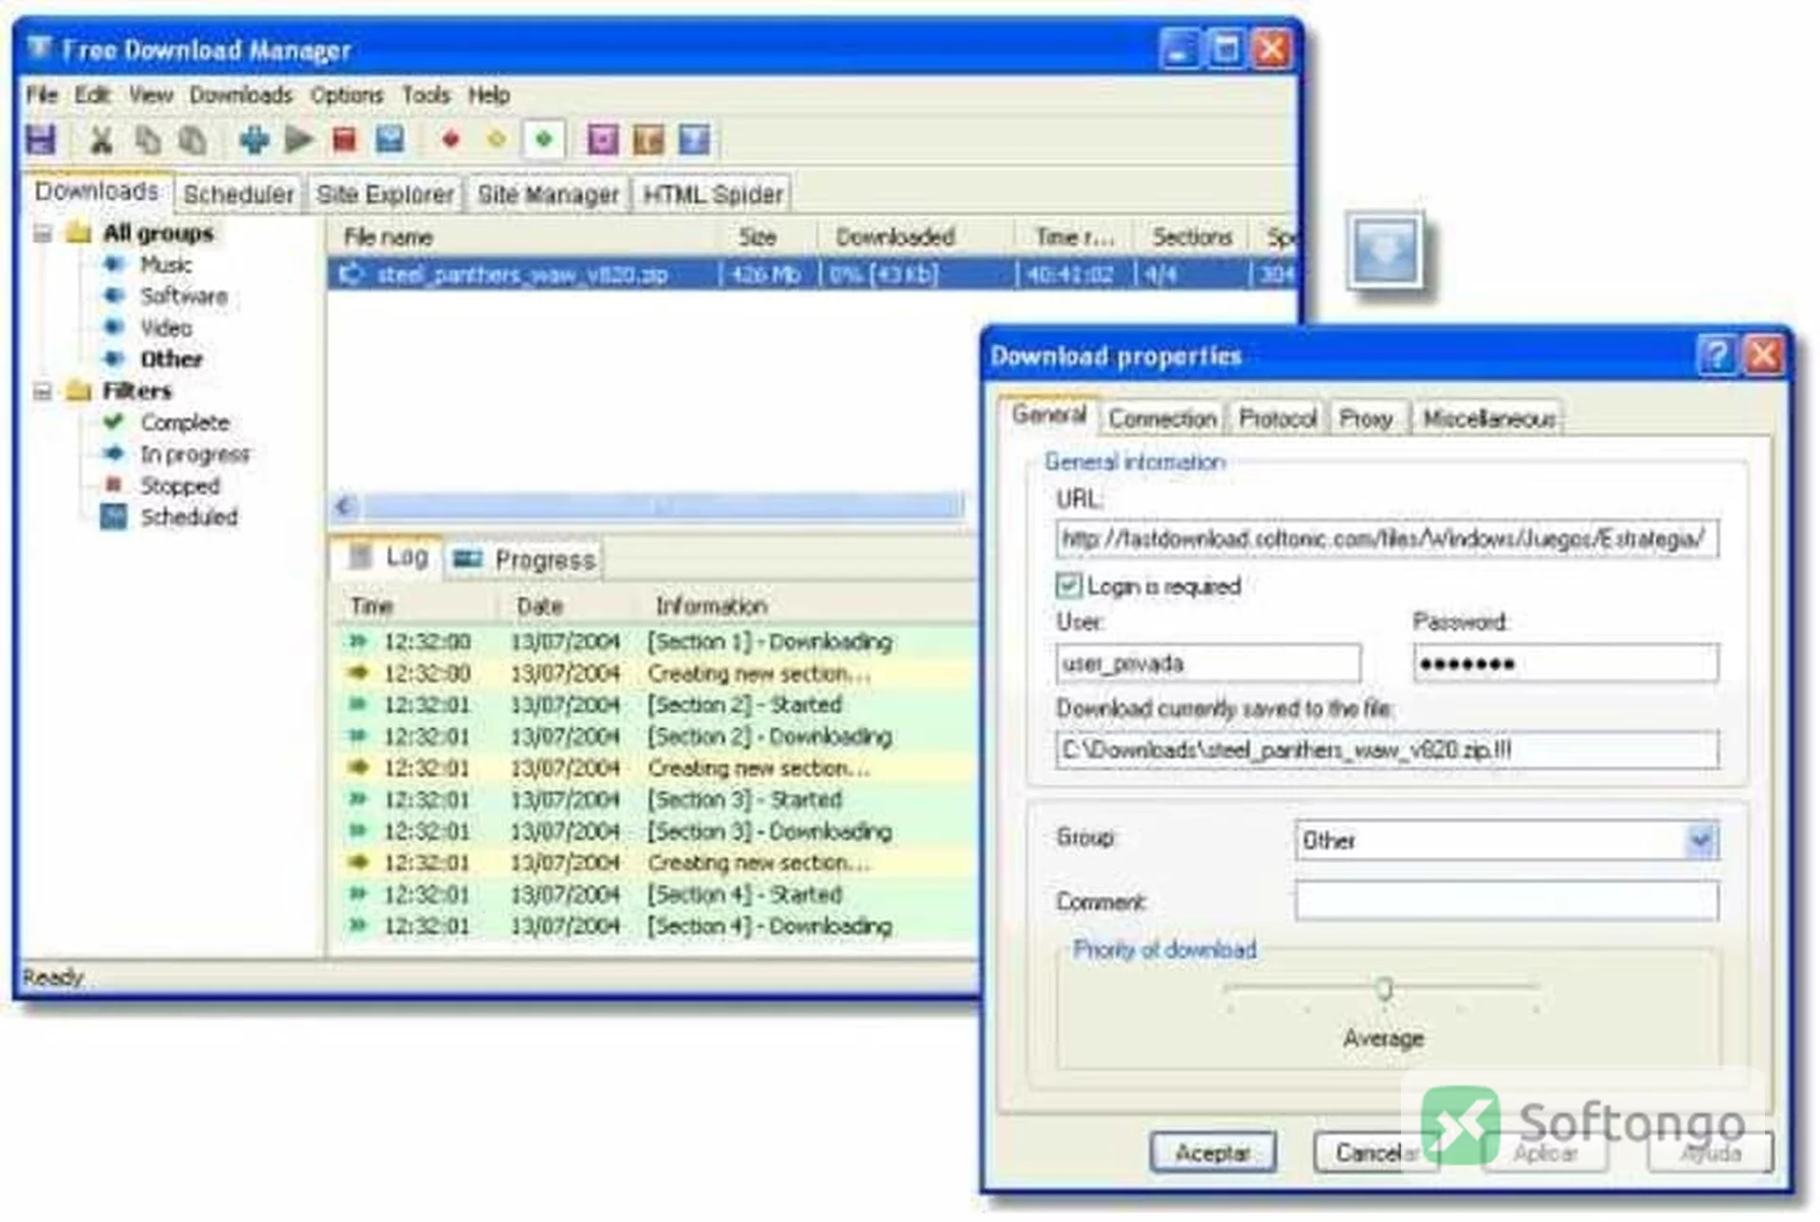Click the floating drop box icon

[x=1386, y=251]
